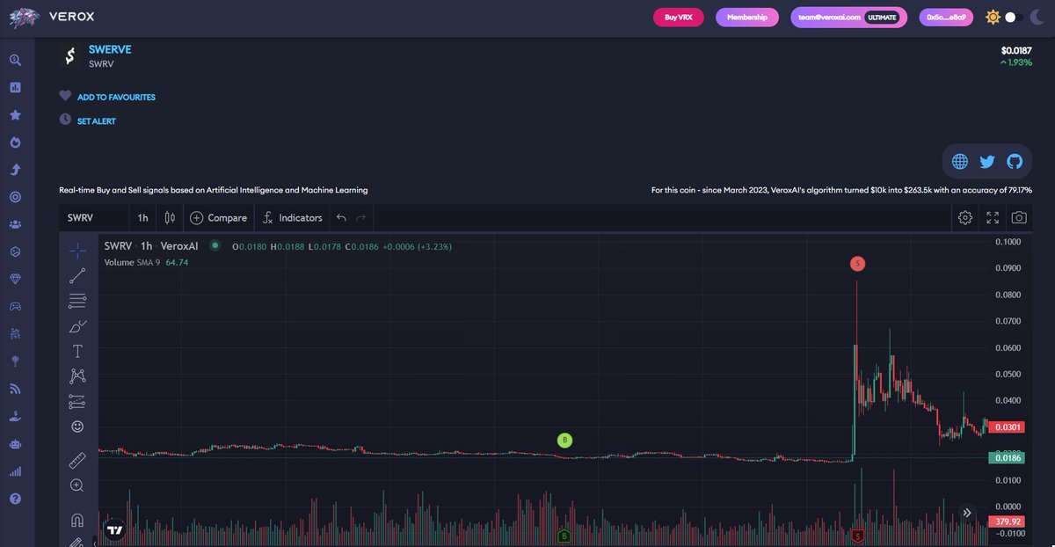Click the green B buy signal marker
Viewport: 1055px width, 547px height.
click(x=565, y=440)
